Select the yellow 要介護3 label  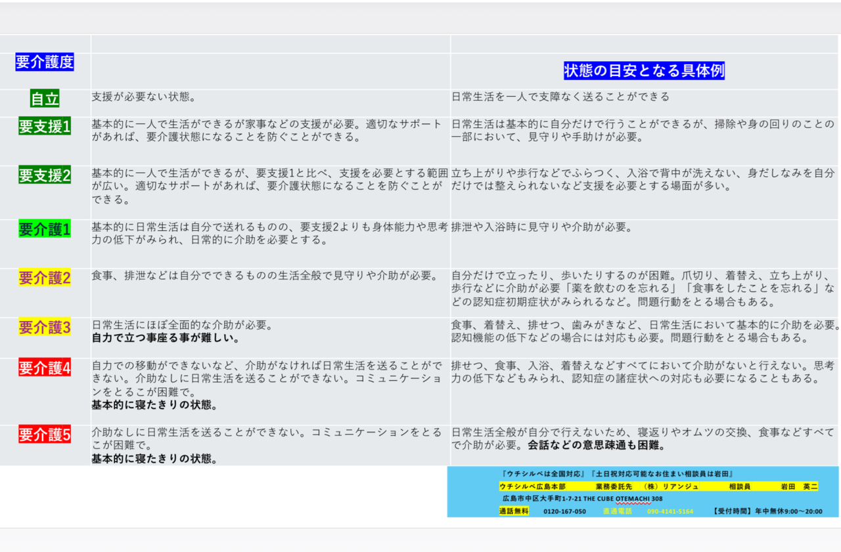45,328
